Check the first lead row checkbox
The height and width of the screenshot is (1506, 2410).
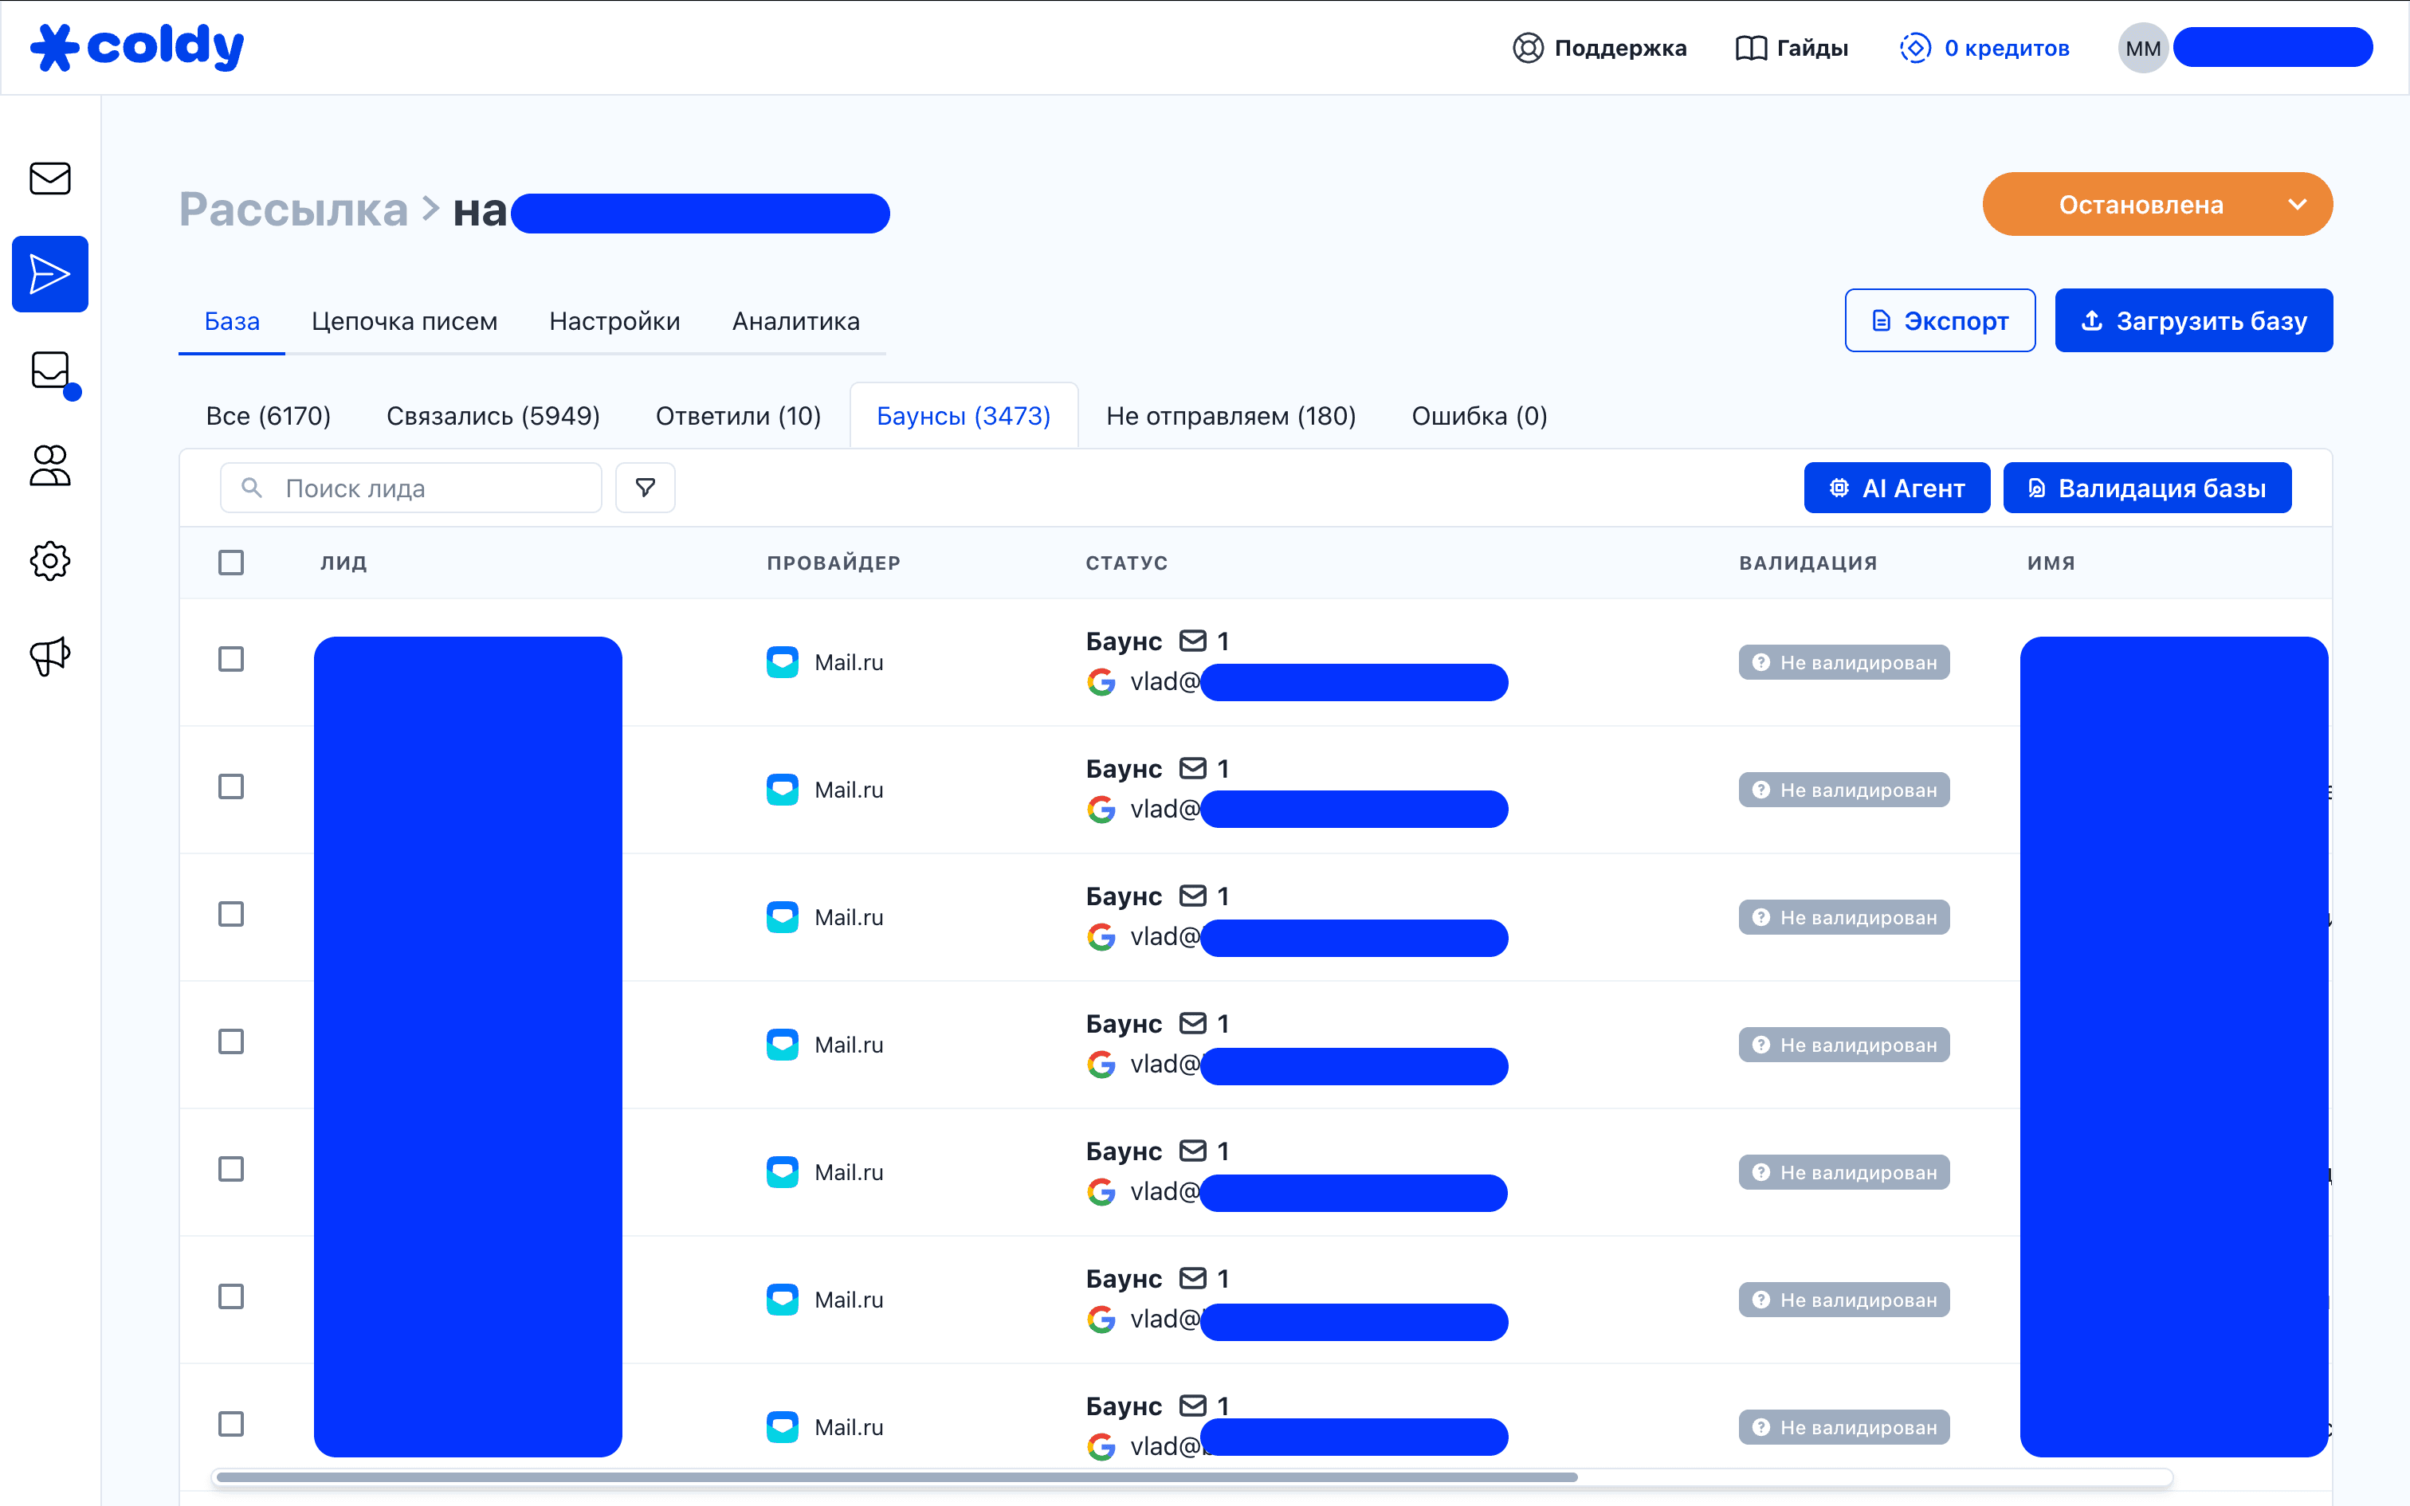[231, 660]
